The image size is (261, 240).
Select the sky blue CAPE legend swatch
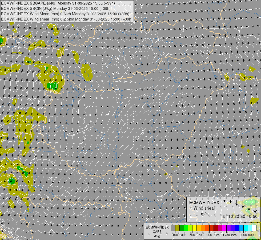tap(241, 228)
